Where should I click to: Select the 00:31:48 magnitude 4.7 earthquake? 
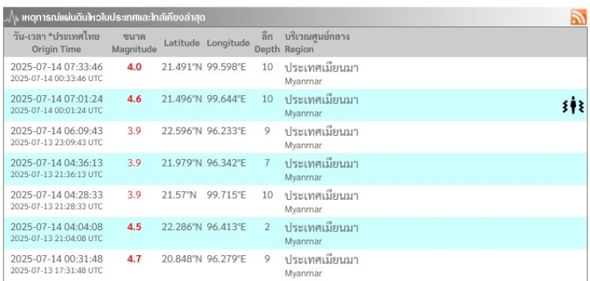pos(295,265)
